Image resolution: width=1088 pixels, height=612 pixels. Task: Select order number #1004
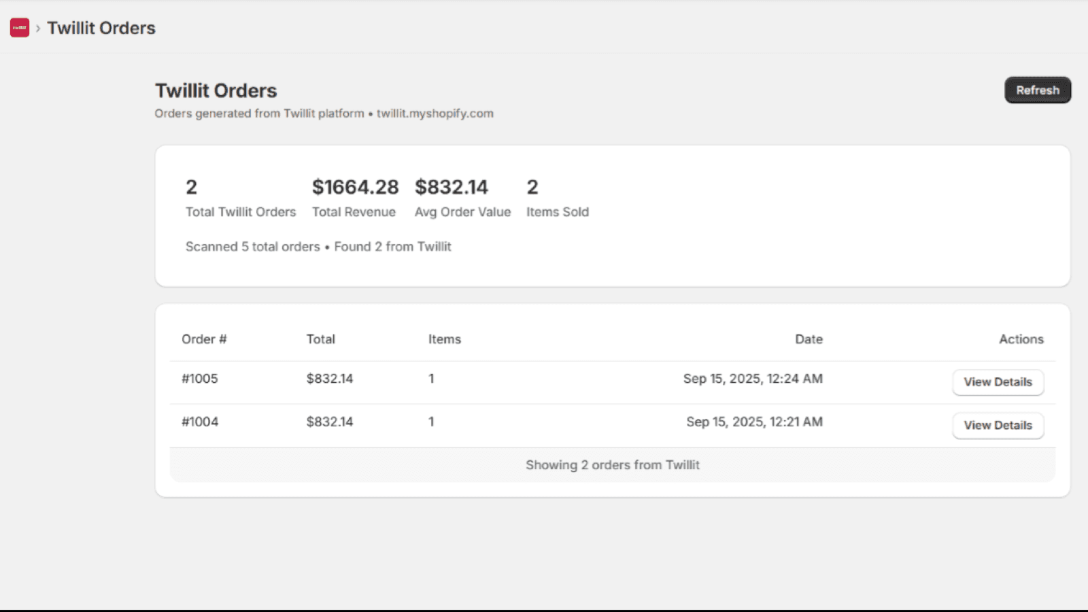click(x=200, y=422)
